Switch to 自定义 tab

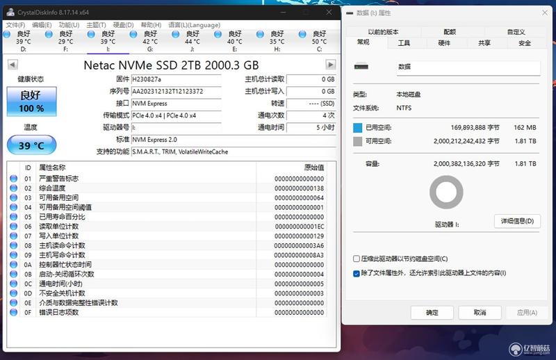tap(516, 32)
